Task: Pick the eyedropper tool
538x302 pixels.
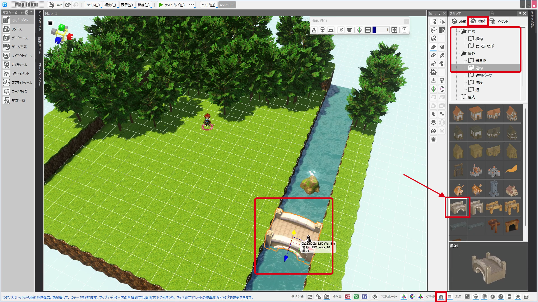Action: click(x=442, y=55)
